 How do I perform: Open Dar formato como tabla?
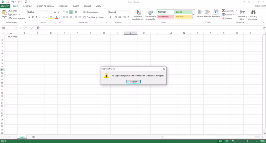(x=150, y=15)
